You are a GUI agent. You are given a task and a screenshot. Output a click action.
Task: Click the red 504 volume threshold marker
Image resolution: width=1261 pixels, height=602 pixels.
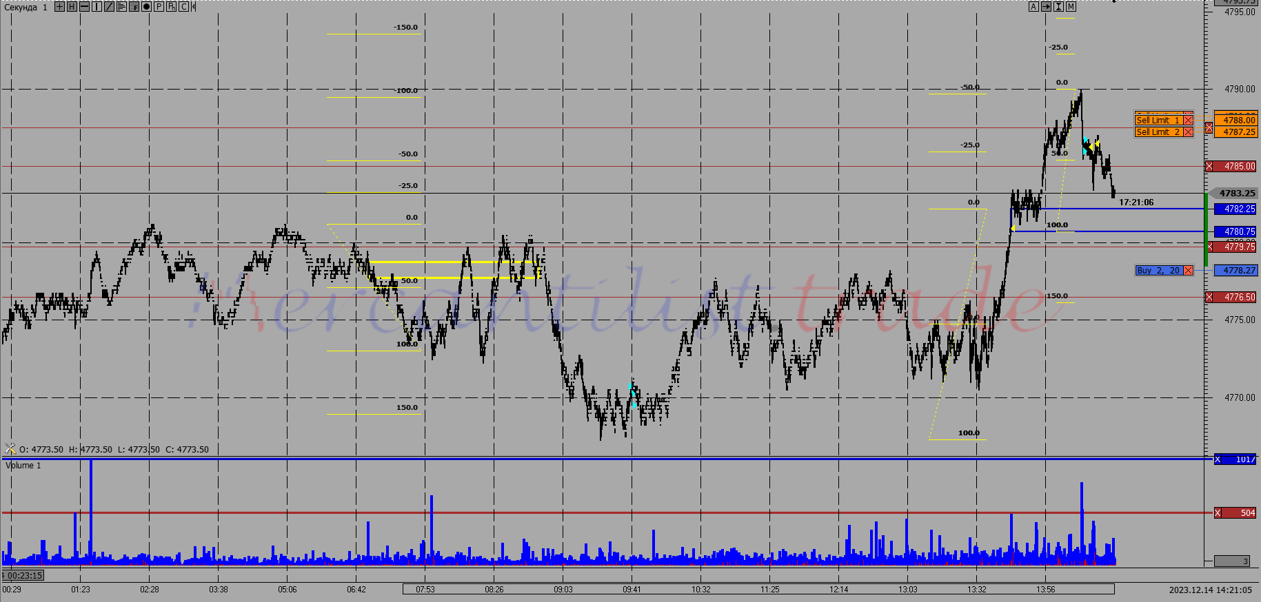click(x=1239, y=513)
